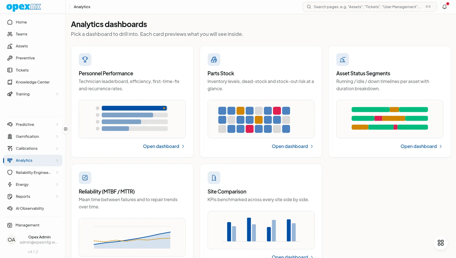Click the Site Comparison building icon

[x=214, y=178]
